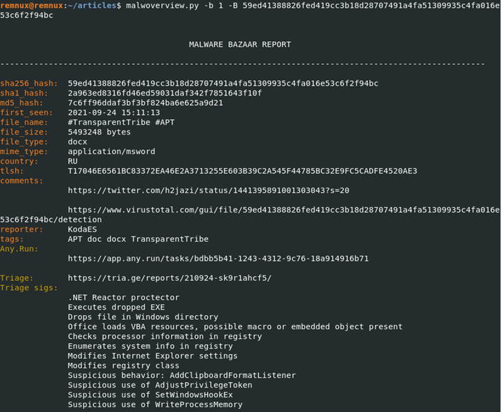Click the mime_type value application/msword

111,151
